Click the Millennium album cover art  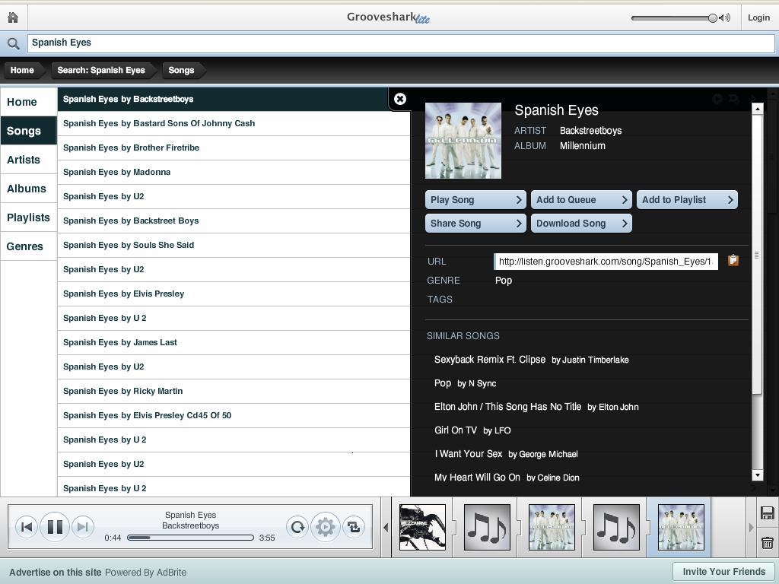pyautogui.click(x=463, y=141)
